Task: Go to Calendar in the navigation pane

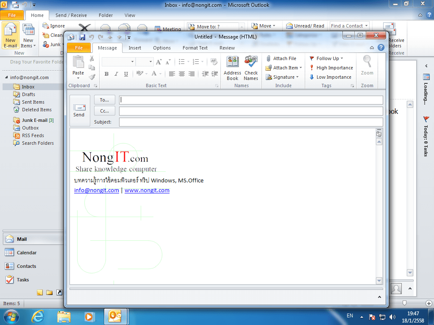Action: 33,253
